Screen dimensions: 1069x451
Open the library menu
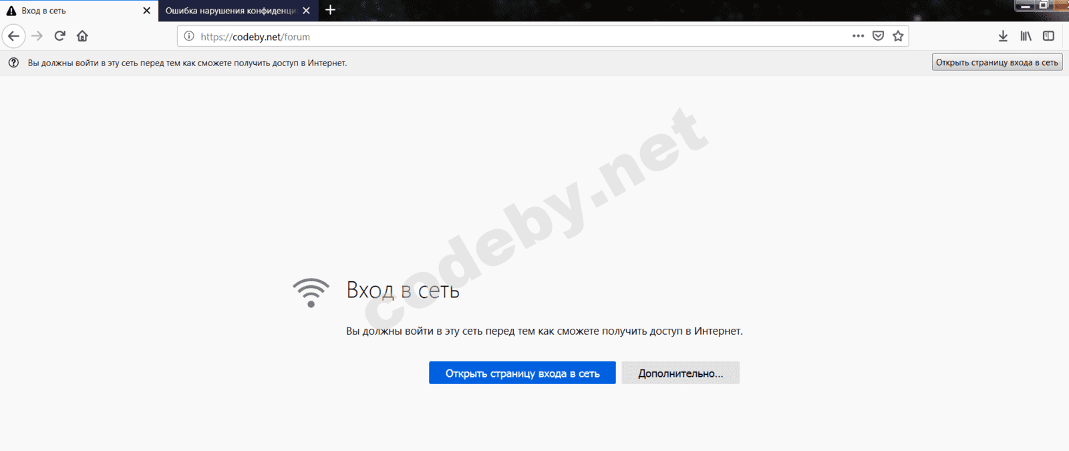tap(1026, 36)
